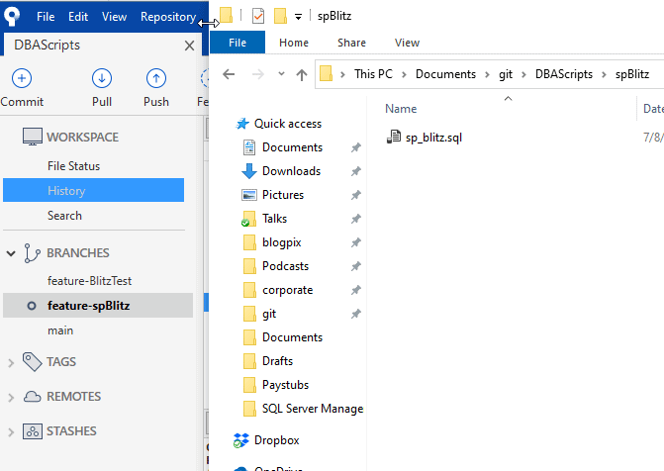The height and width of the screenshot is (471, 664).
Task: Open the Share ribbon tab in Explorer
Action: coord(351,43)
